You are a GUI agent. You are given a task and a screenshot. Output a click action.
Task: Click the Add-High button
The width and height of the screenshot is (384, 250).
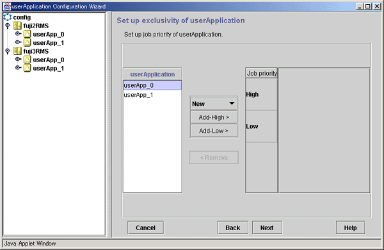(x=214, y=117)
